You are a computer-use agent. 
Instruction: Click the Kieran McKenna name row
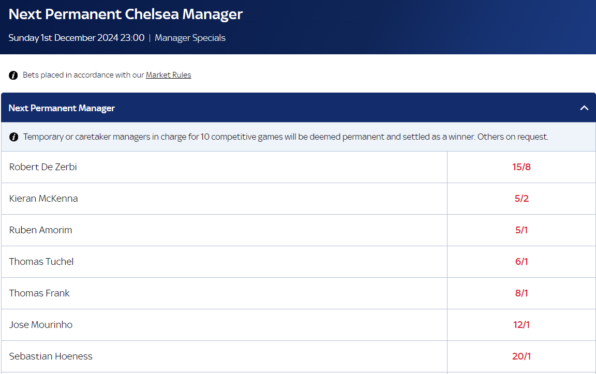coord(224,199)
